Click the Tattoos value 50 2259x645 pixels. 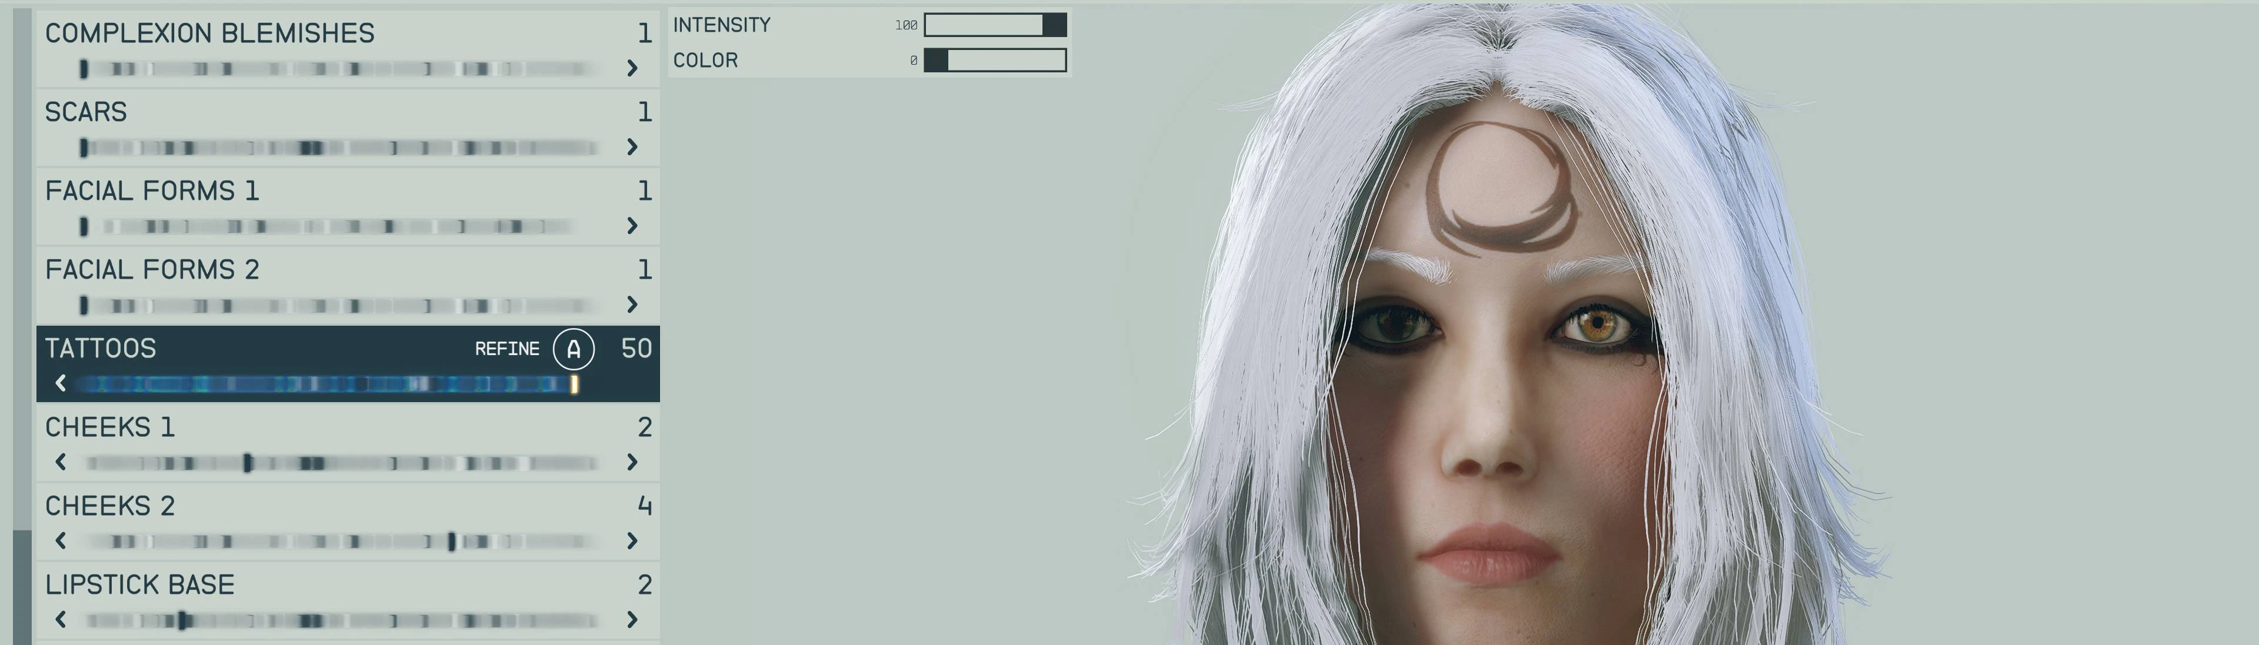[x=637, y=349]
